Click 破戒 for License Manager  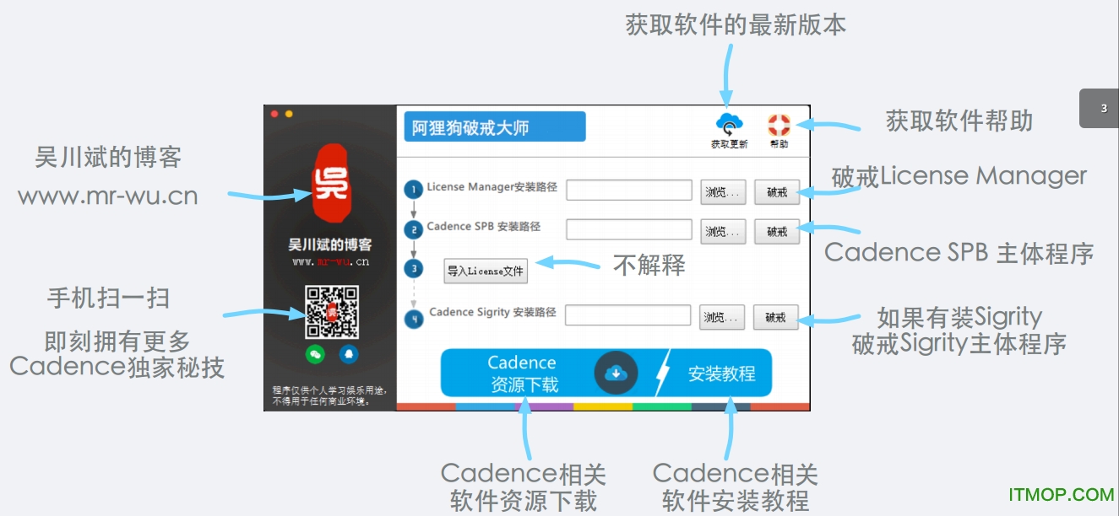point(777,192)
